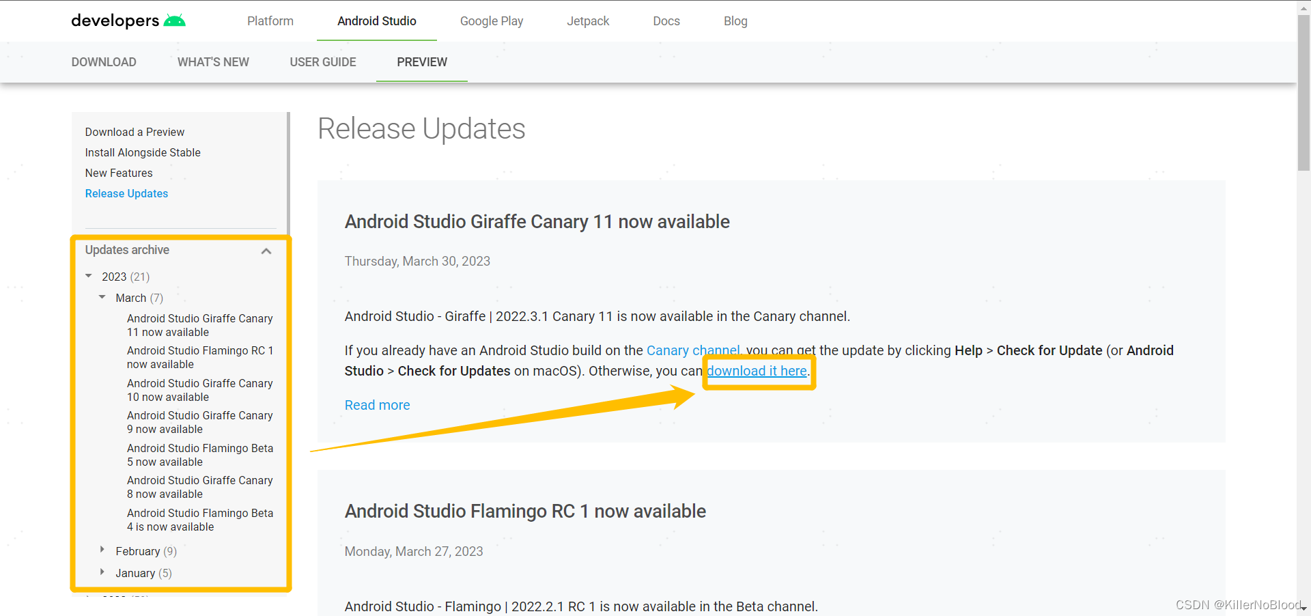
Task: Select the Android Studio tab
Action: (x=377, y=21)
